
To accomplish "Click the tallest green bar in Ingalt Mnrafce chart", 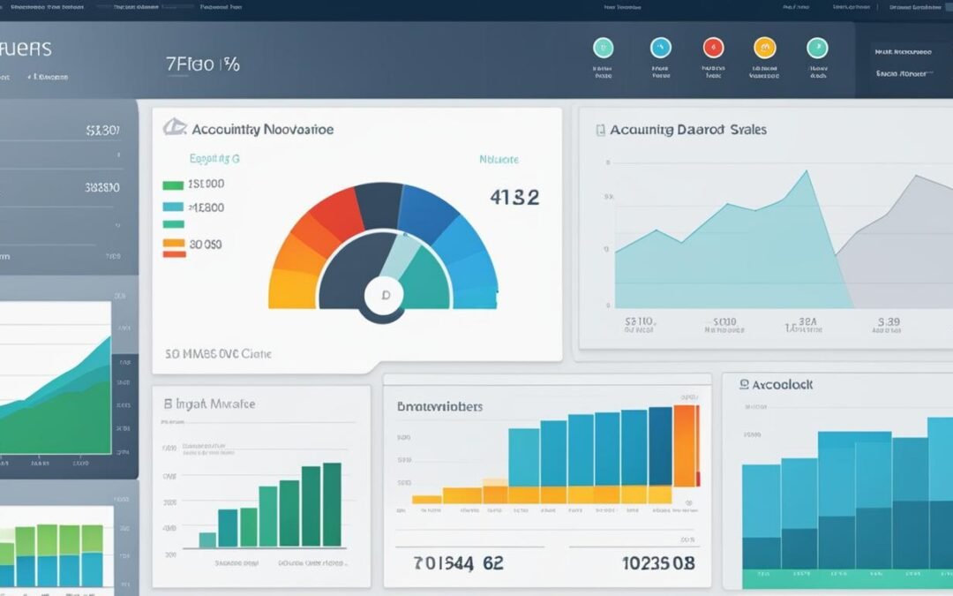I will point(332,504).
